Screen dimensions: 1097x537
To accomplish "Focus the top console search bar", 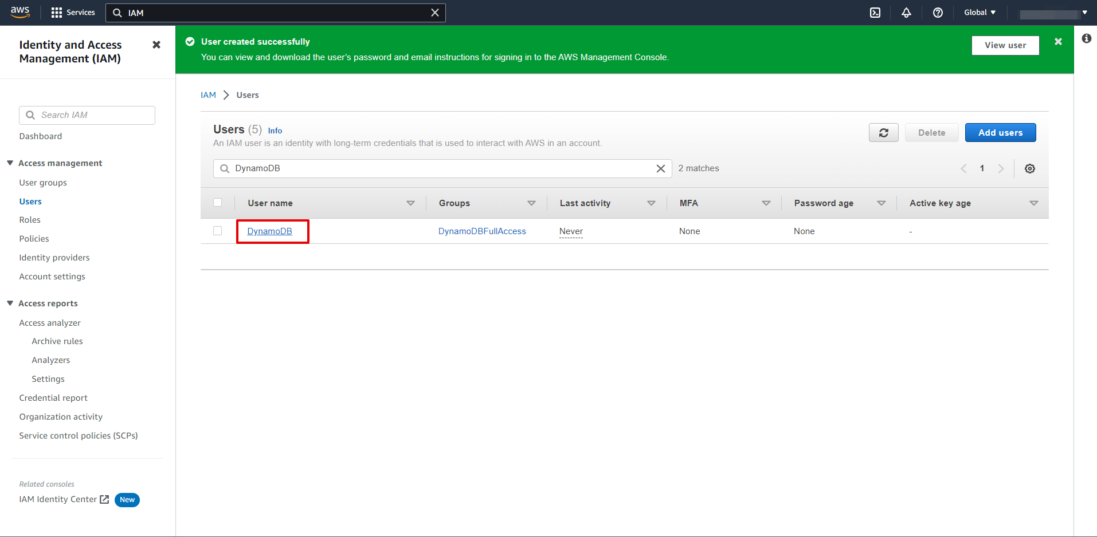I will pos(276,13).
